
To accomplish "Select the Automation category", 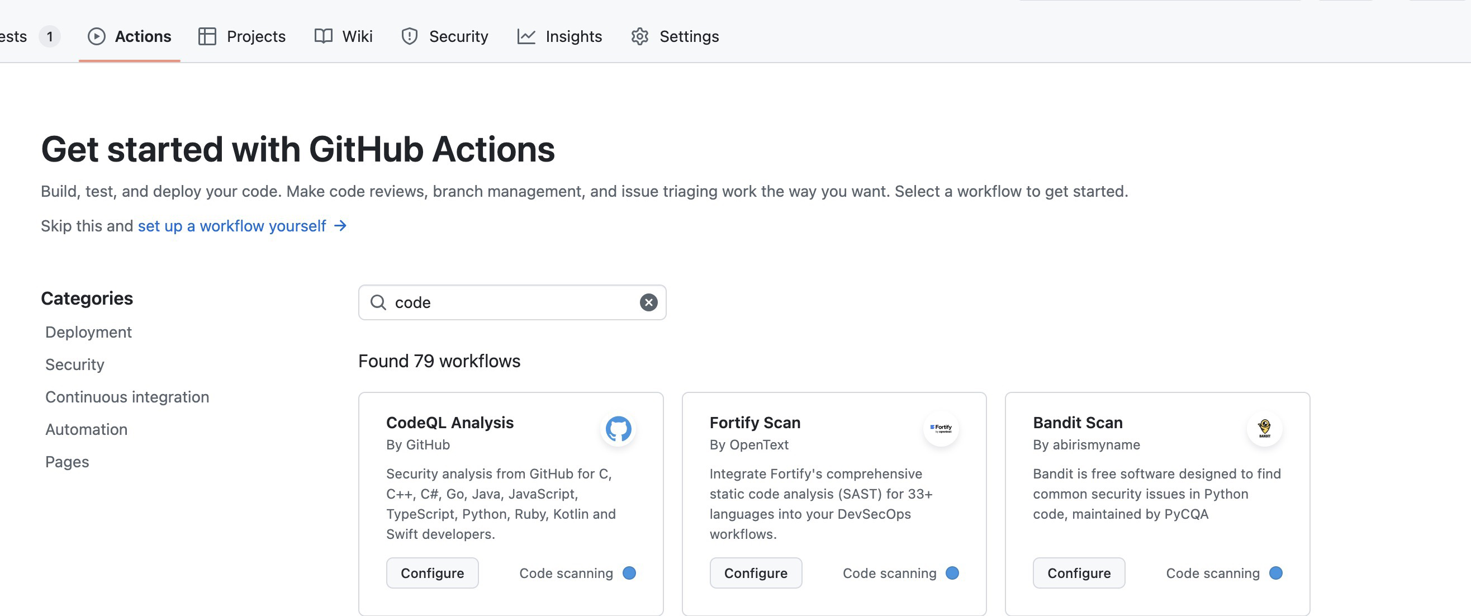I will 86,429.
